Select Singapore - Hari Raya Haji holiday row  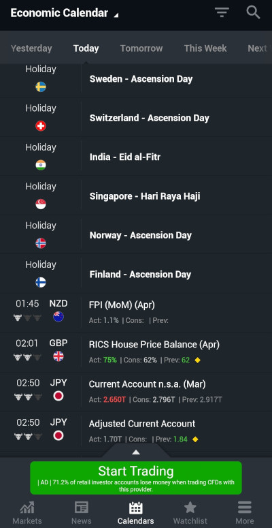[x=136, y=196]
